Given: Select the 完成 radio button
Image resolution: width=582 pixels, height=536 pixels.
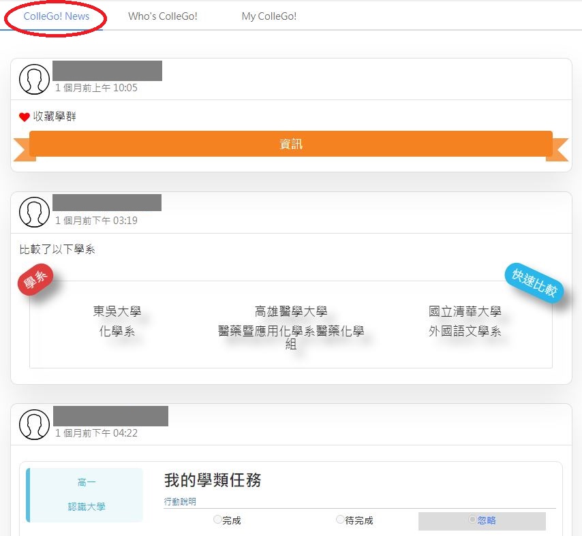Looking at the screenshot, I should (x=217, y=519).
